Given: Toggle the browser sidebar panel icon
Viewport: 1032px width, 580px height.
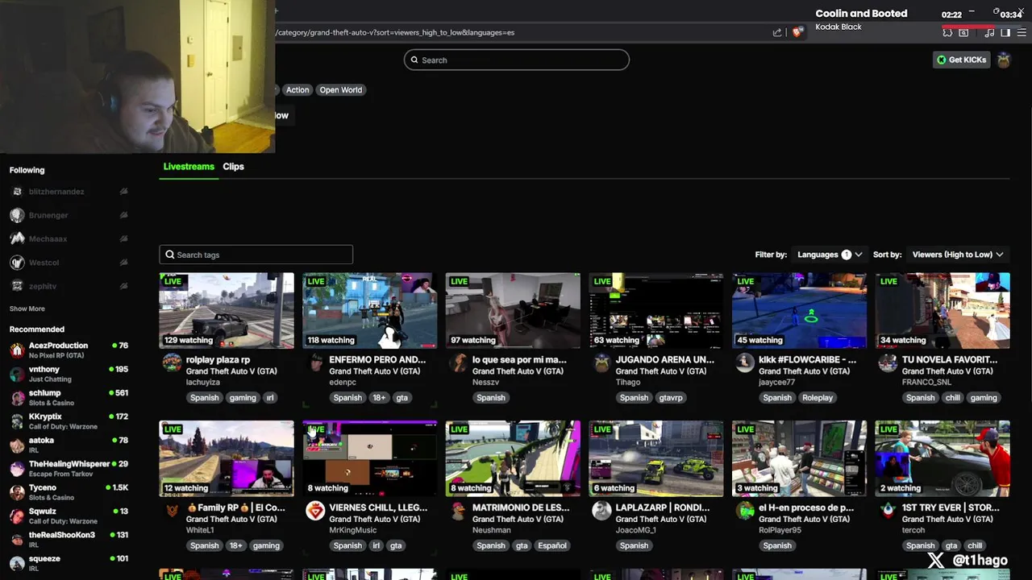Looking at the screenshot, I should point(1005,32).
